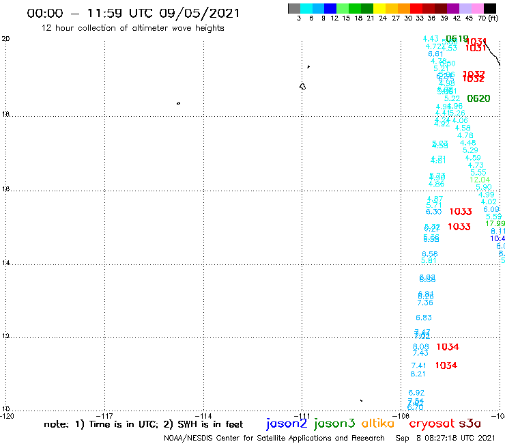Click the small island outline near -111 longitude

(x=302, y=87)
